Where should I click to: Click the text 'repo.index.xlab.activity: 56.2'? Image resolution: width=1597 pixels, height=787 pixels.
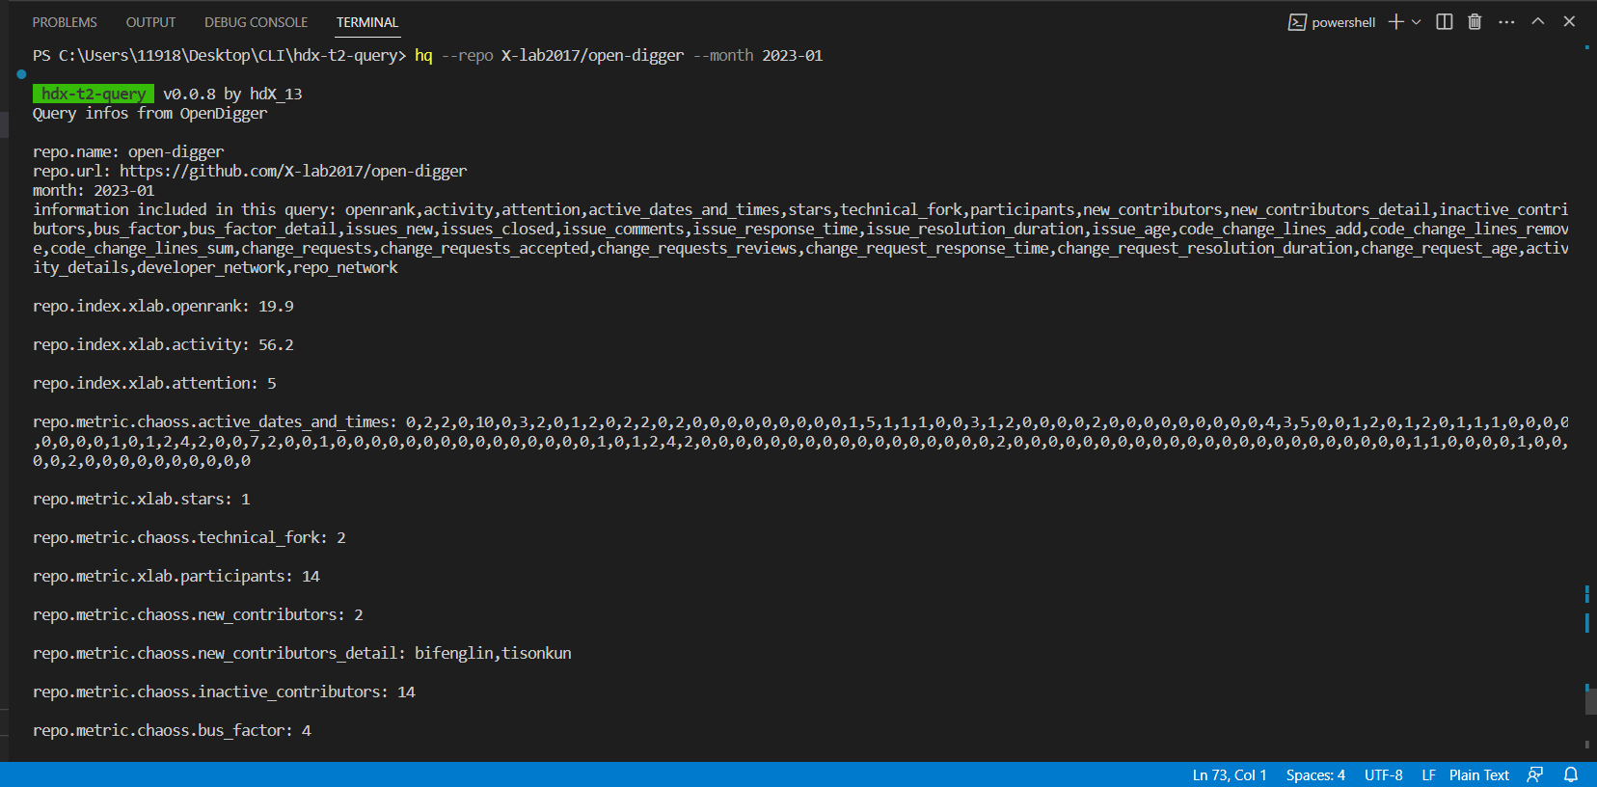pos(163,344)
